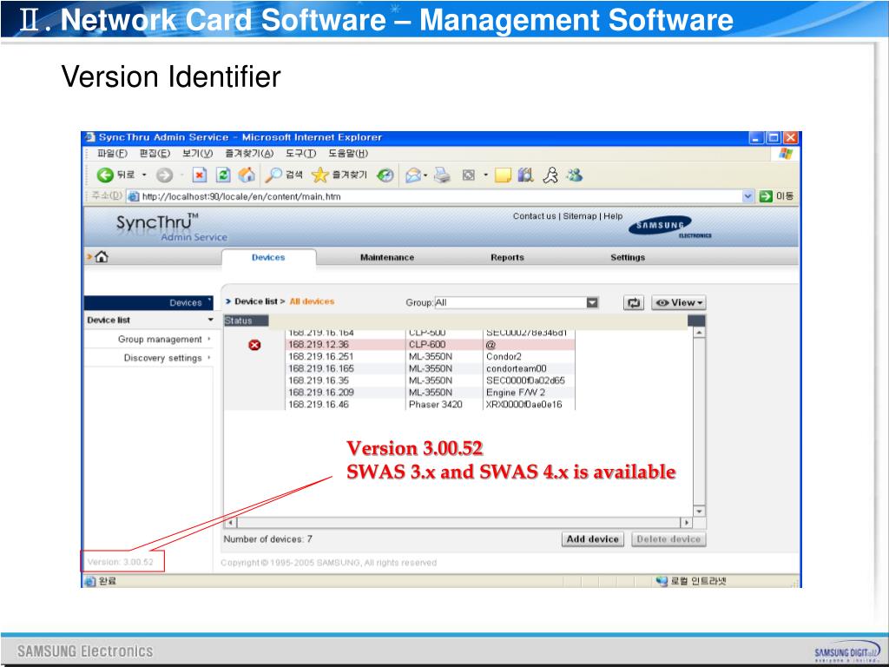Image resolution: width=889 pixels, height=667 pixels.
Task: Click the Samsung Electronics logo
Action: coord(669,227)
